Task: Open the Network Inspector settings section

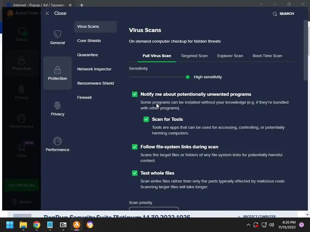Action: click(x=94, y=69)
